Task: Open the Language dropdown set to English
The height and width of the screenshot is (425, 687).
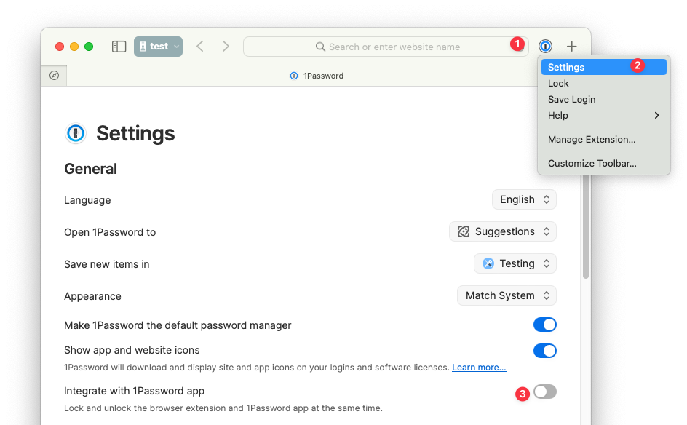Action: click(524, 199)
